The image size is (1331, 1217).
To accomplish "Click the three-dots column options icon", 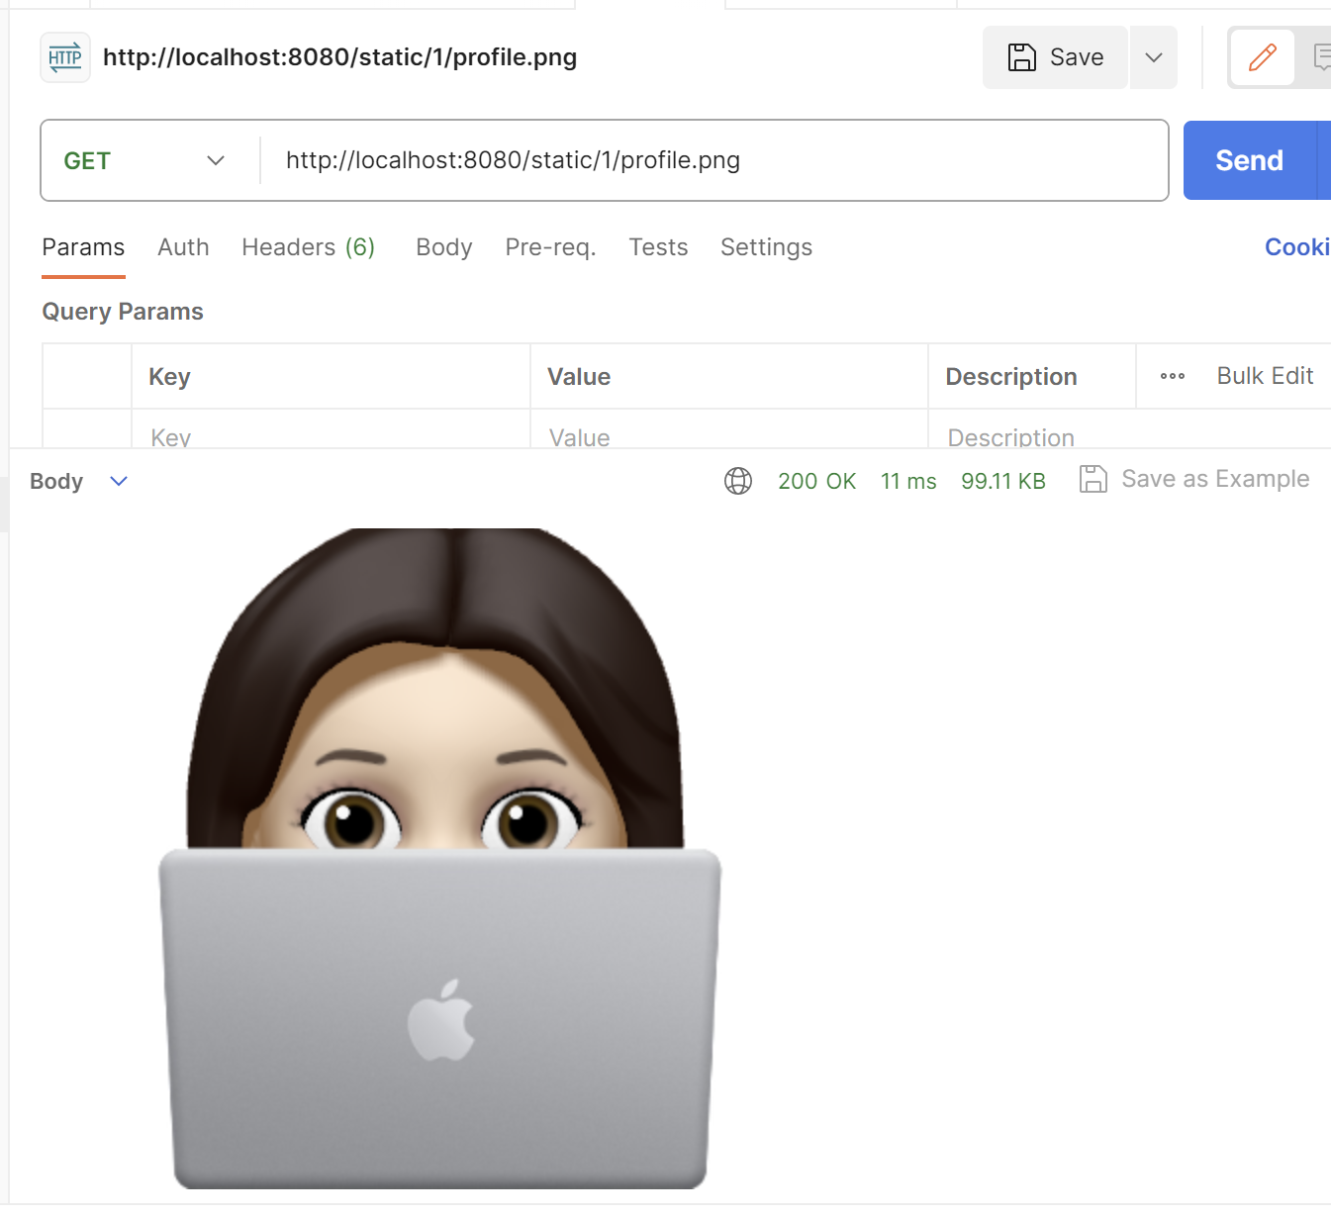I will pyautogui.click(x=1173, y=376).
